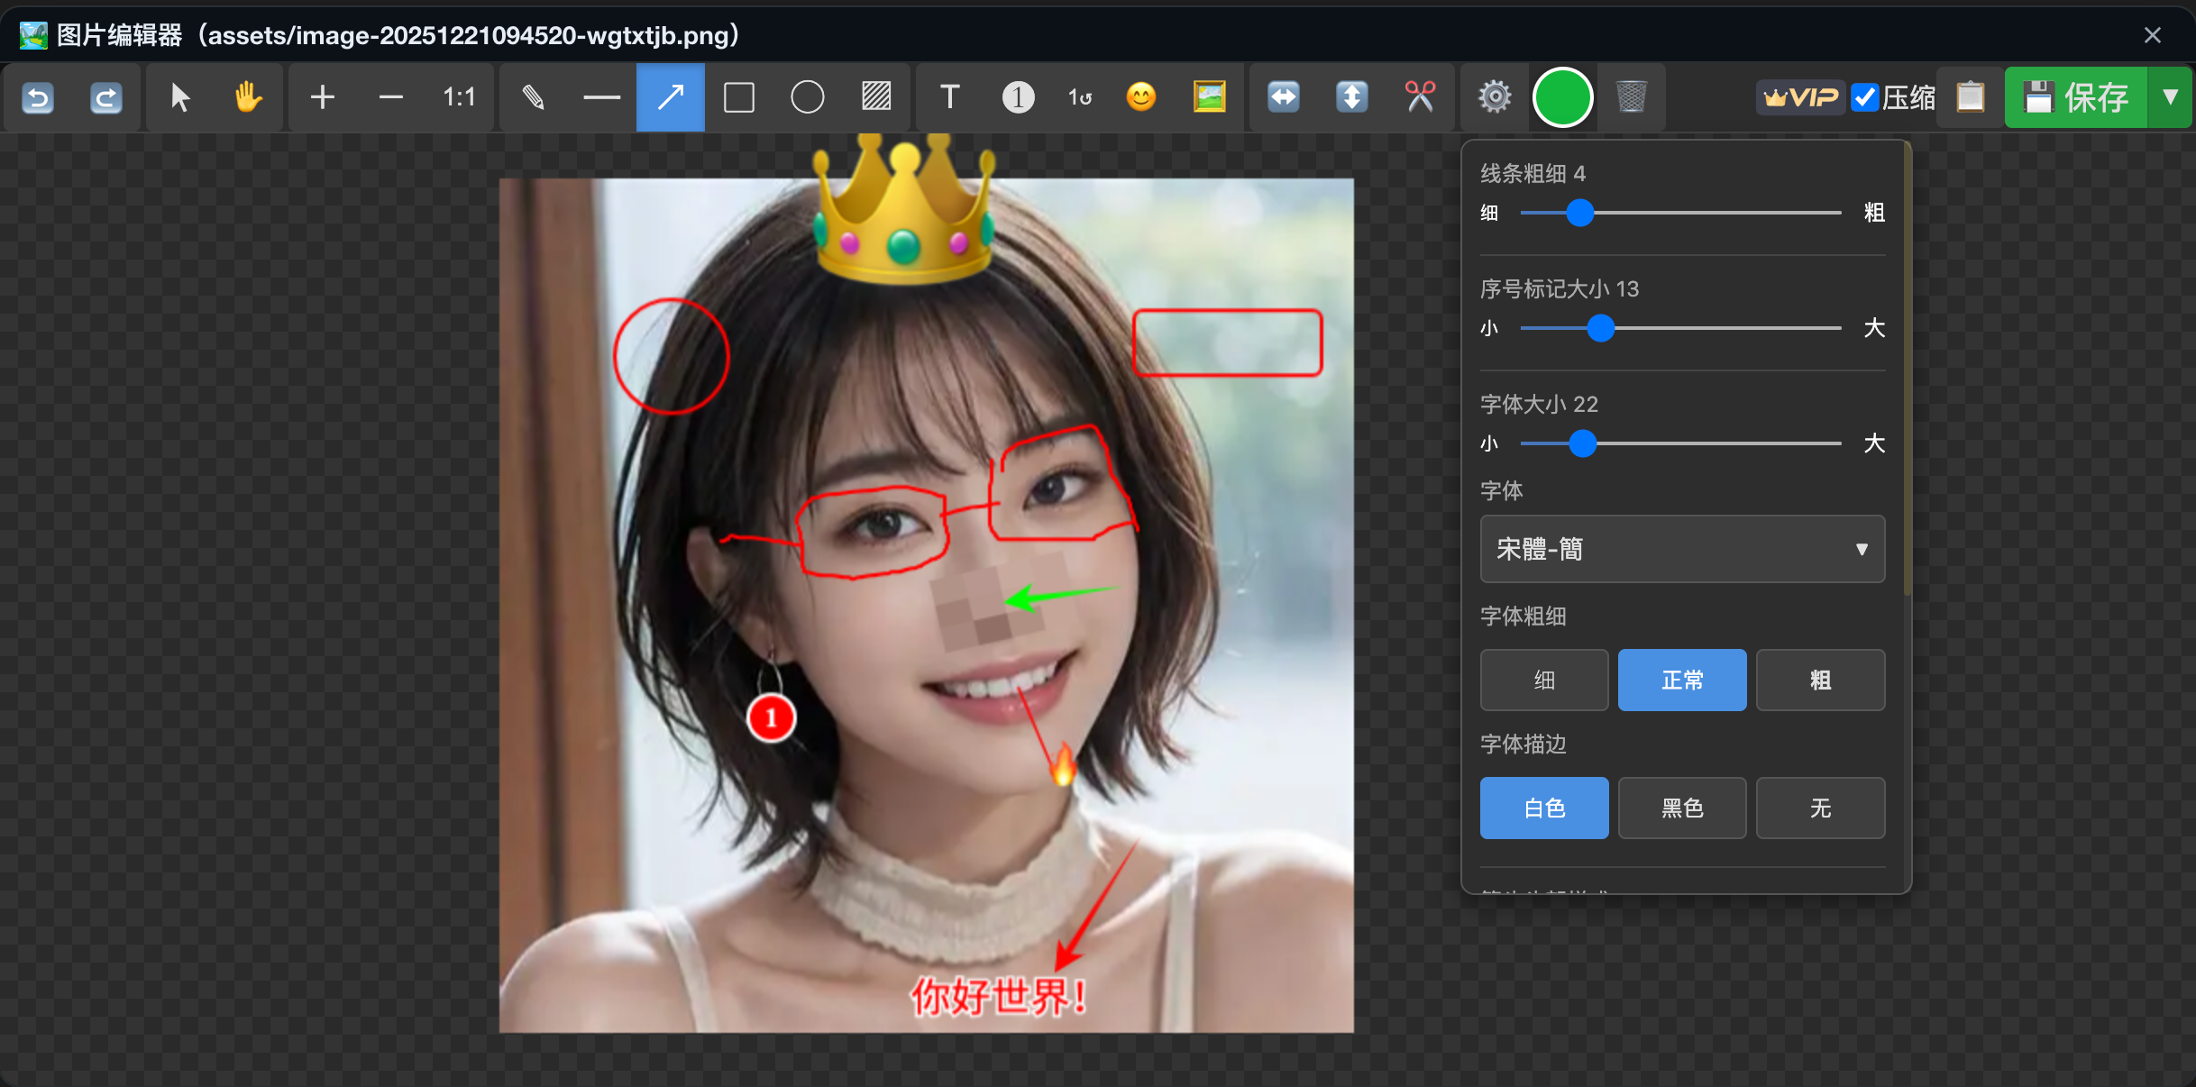Select the ellipse shape tool
The height and width of the screenshot is (1087, 2196).
pyautogui.click(x=807, y=97)
